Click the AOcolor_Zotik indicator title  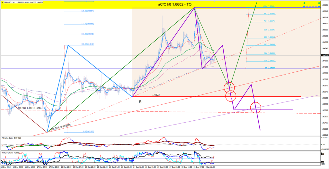click(12, 138)
